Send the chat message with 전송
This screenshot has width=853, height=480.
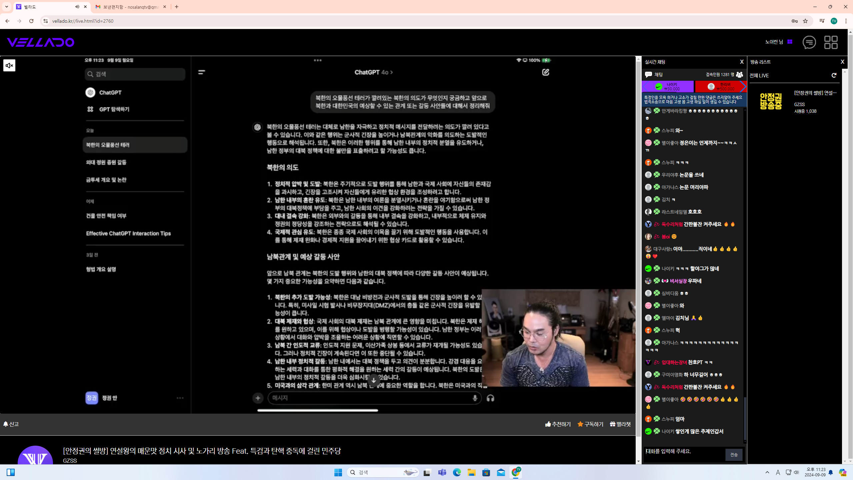(x=734, y=455)
